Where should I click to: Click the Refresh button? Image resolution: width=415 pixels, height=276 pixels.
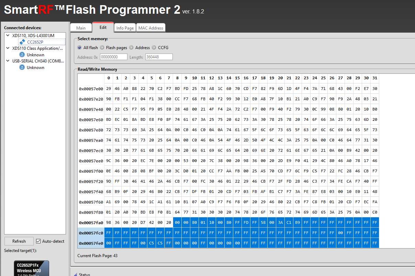tap(19, 241)
